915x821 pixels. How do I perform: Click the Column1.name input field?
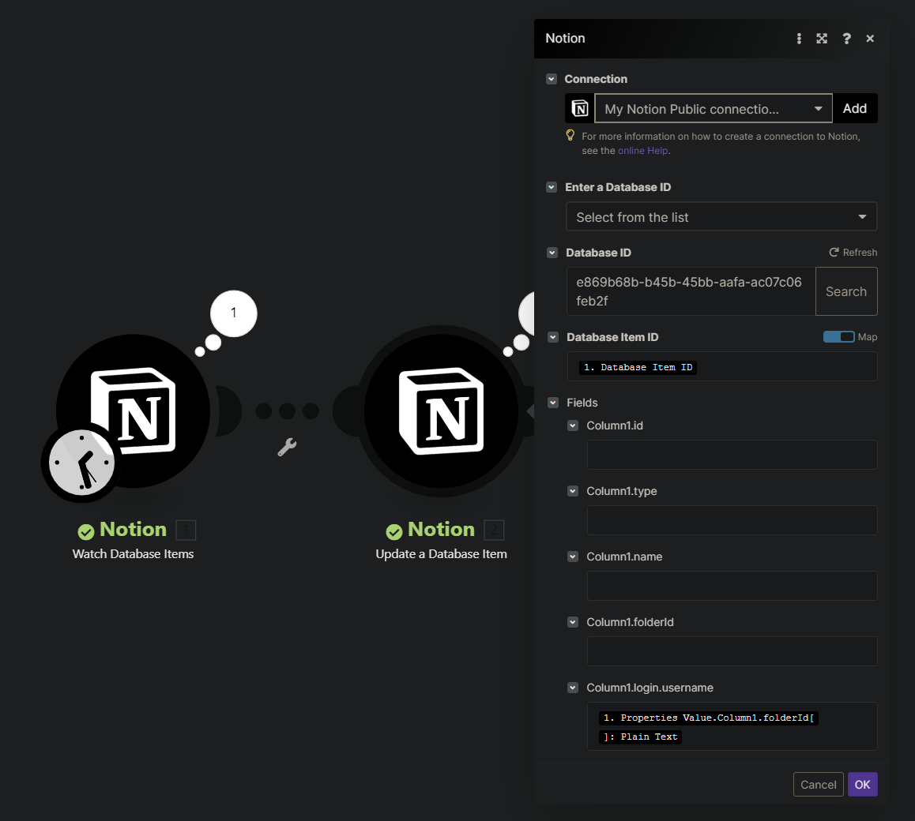point(732,586)
